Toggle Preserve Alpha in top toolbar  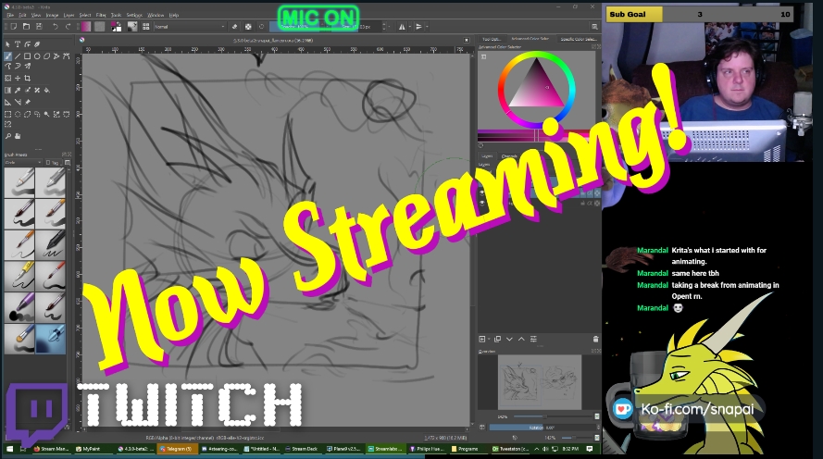(248, 27)
